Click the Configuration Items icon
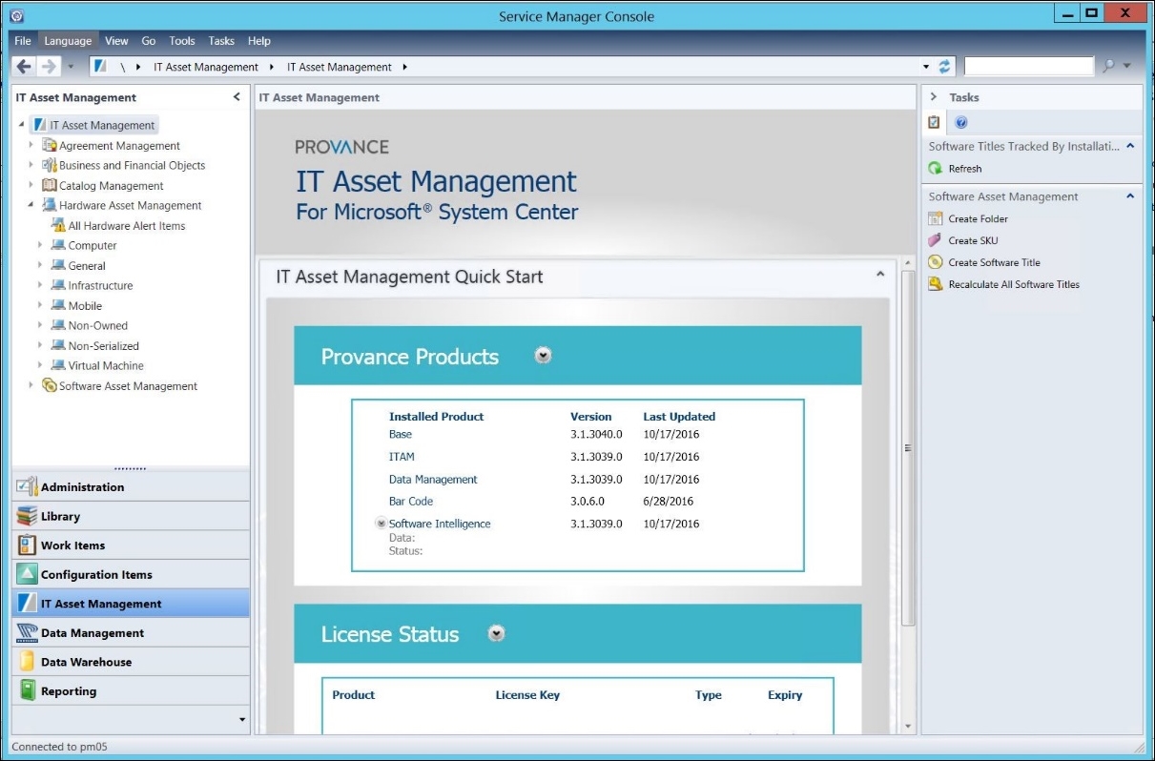This screenshot has width=1155, height=761. (27, 574)
